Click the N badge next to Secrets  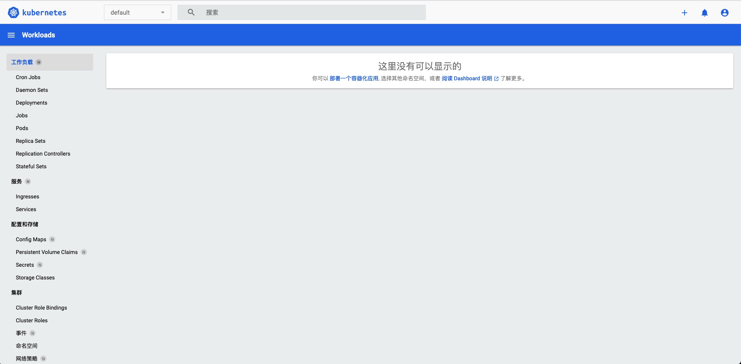(x=40, y=265)
